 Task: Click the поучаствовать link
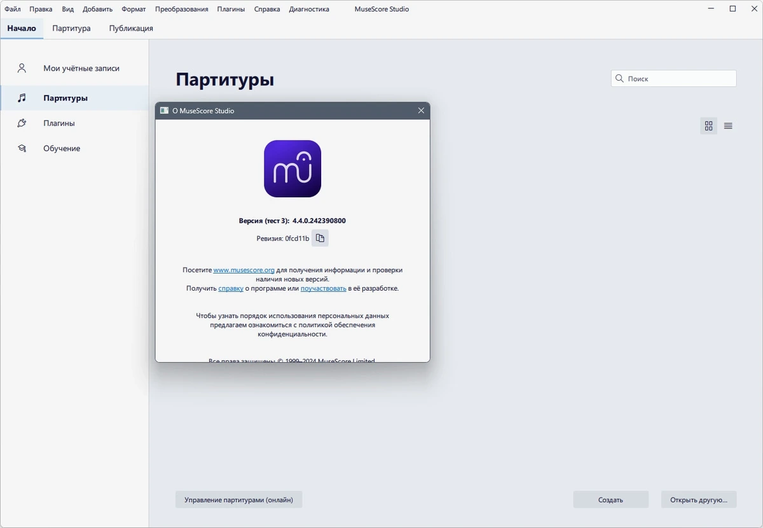(x=323, y=288)
